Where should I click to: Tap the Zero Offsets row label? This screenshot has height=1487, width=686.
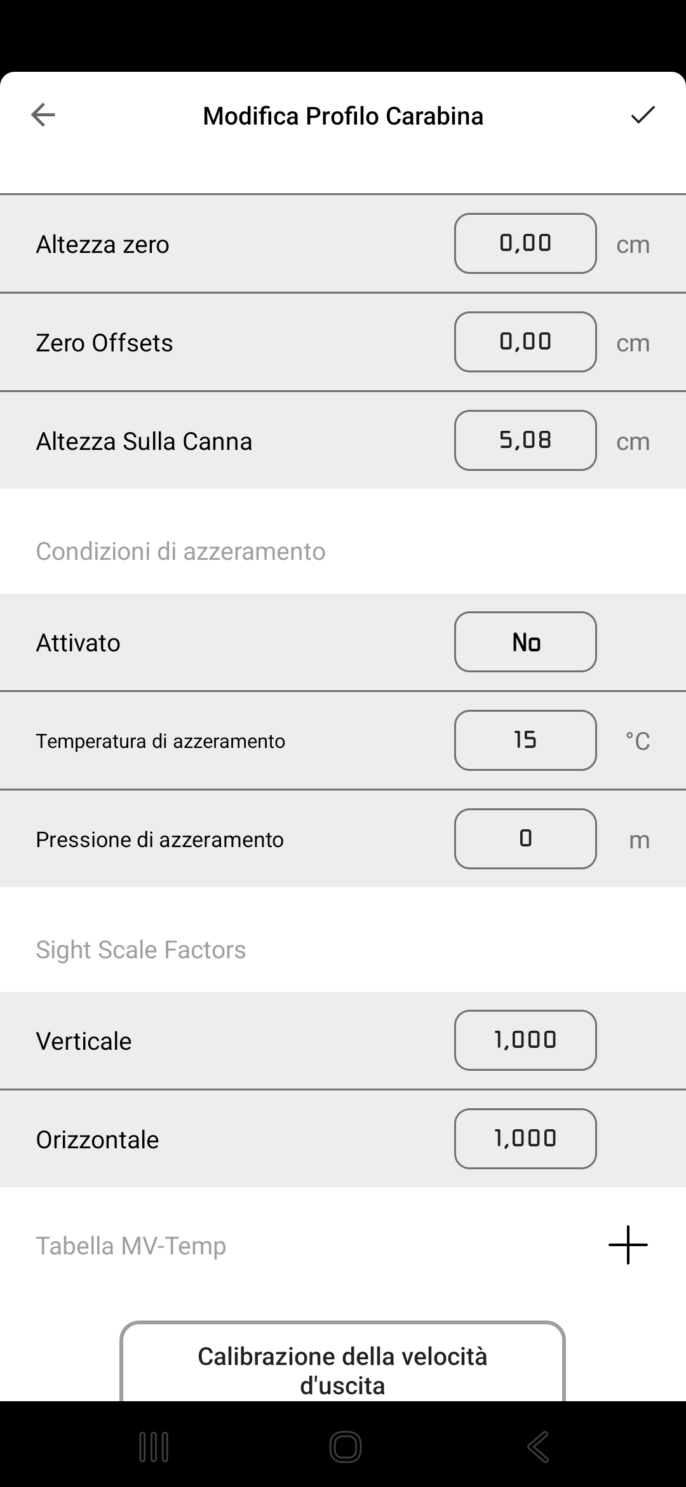click(104, 343)
